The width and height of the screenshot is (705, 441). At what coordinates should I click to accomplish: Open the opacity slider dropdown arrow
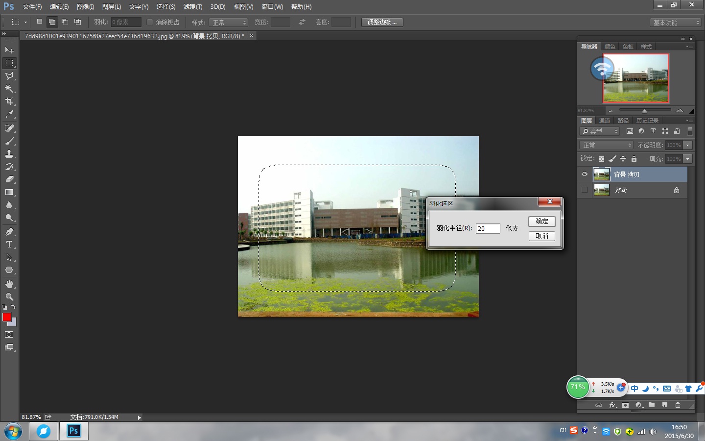pos(688,145)
